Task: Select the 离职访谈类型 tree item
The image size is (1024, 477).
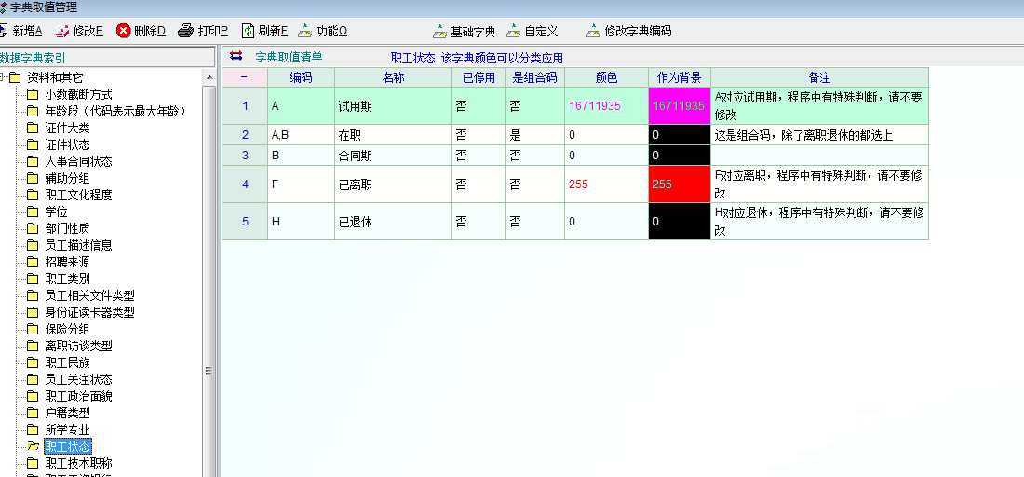Action: [x=78, y=346]
